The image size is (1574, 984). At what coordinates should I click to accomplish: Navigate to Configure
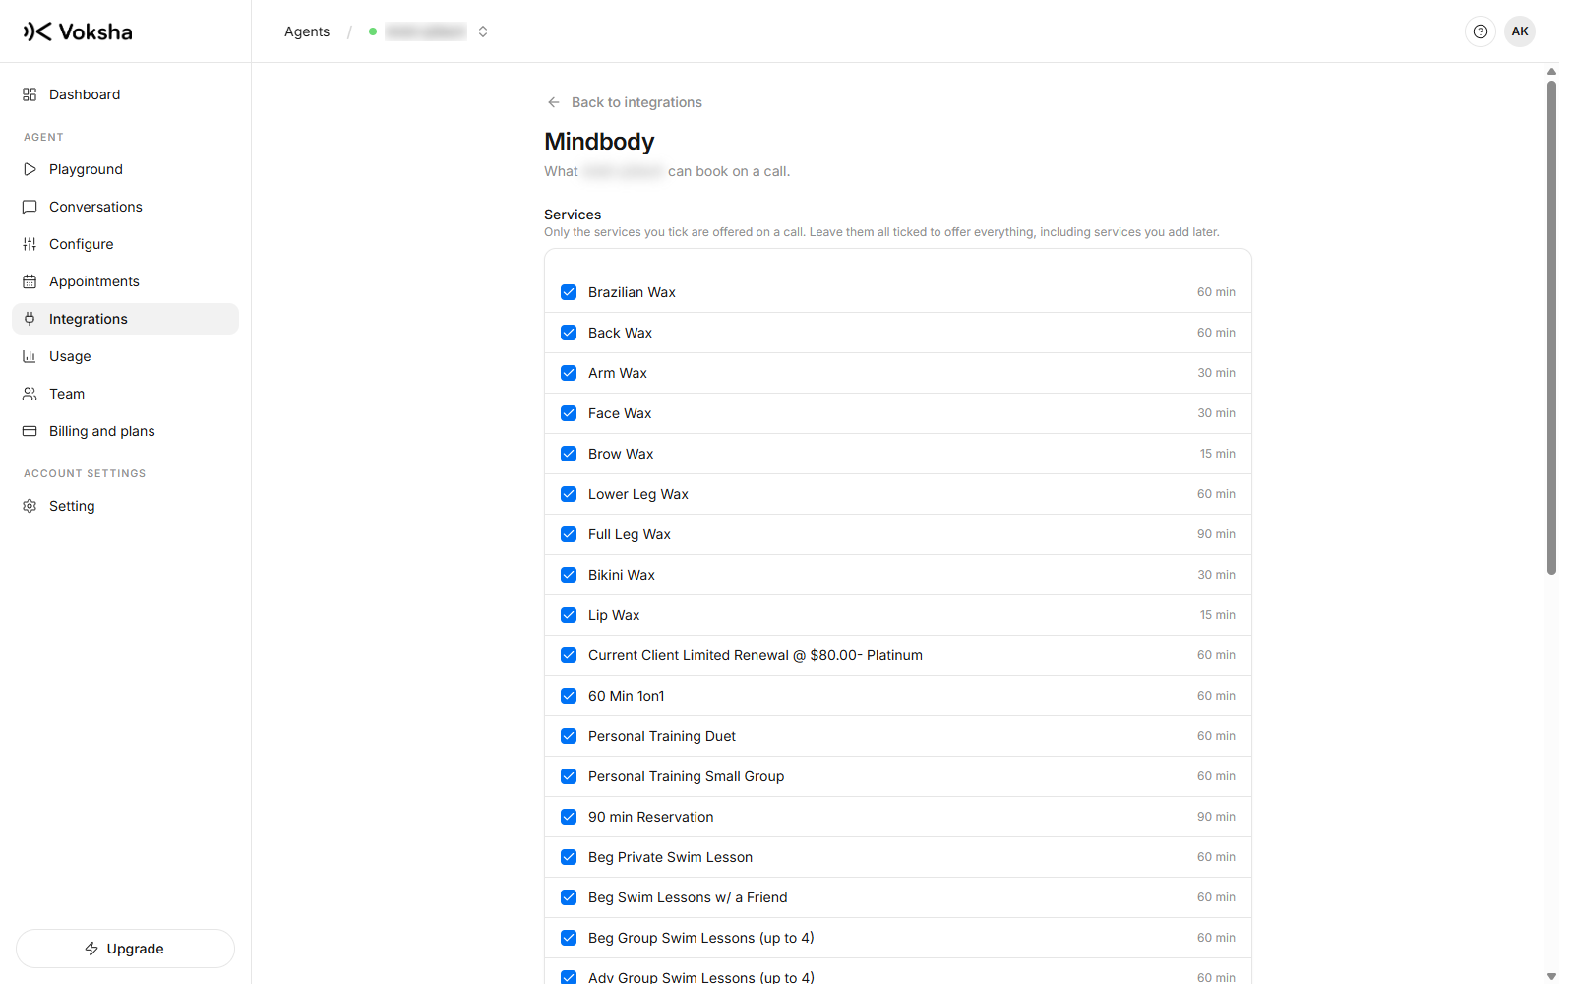pos(125,244)
